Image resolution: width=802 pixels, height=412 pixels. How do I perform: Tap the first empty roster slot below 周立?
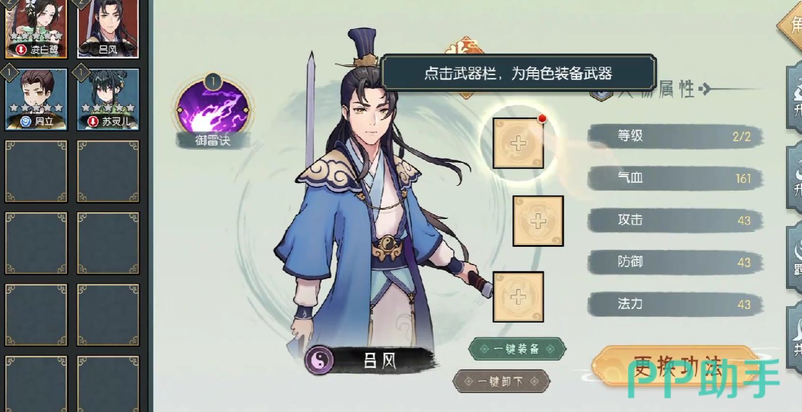[x=36, y=172]
